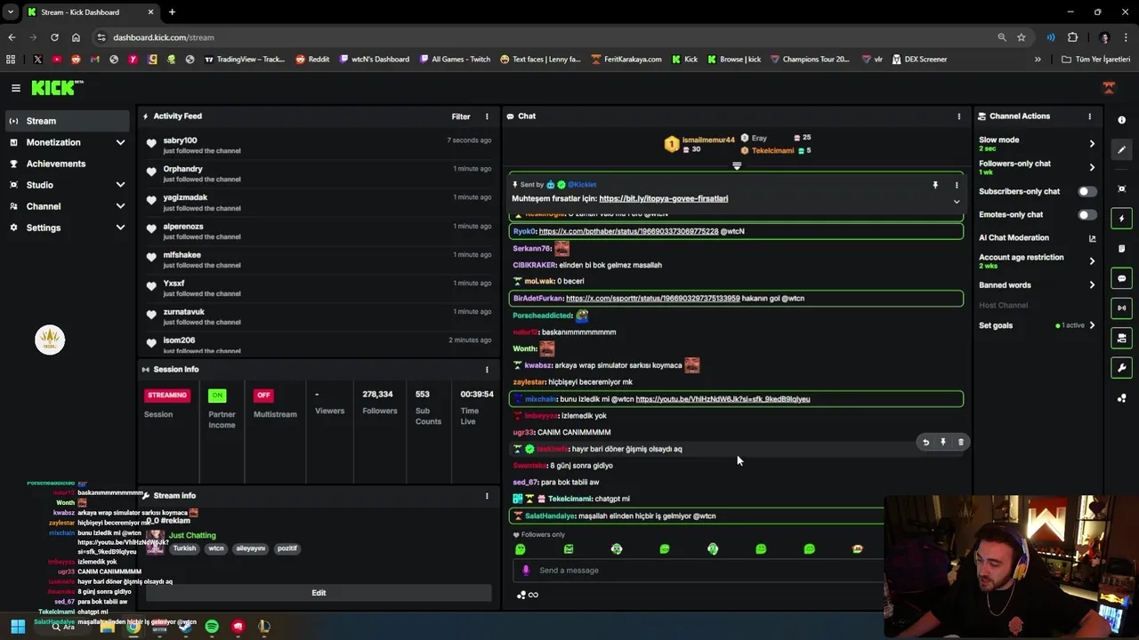This screenshot has height=640, width=1139.
Task: Open the wtcN's Dashboard bookmark
Action: point(374,60)
